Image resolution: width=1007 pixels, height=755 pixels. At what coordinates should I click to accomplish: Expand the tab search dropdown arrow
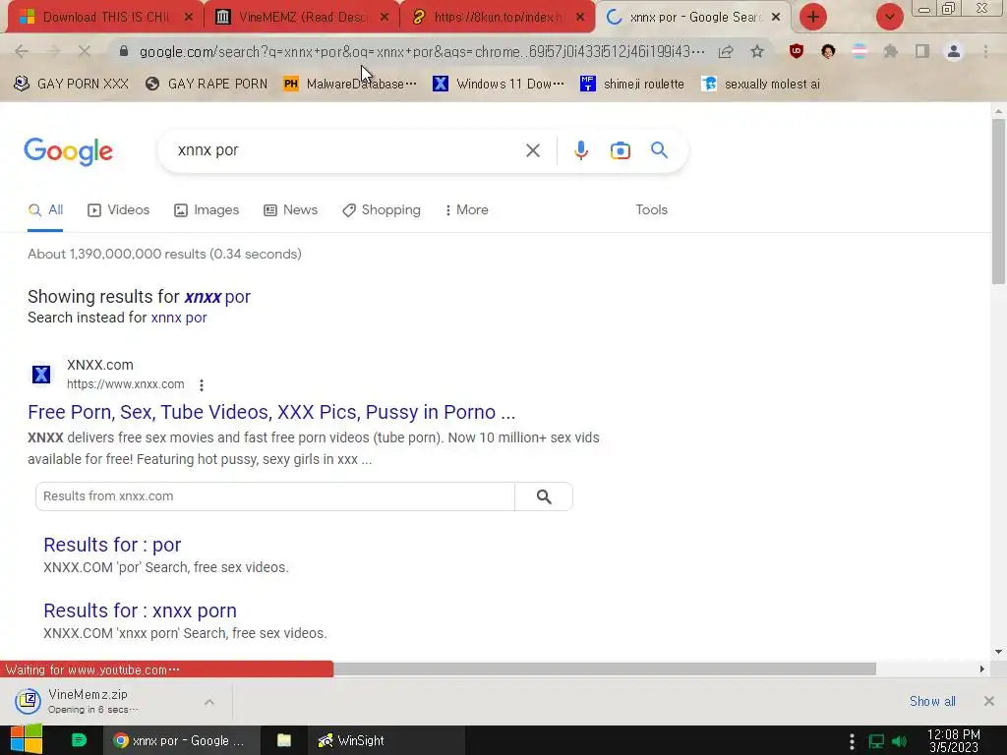889,17
